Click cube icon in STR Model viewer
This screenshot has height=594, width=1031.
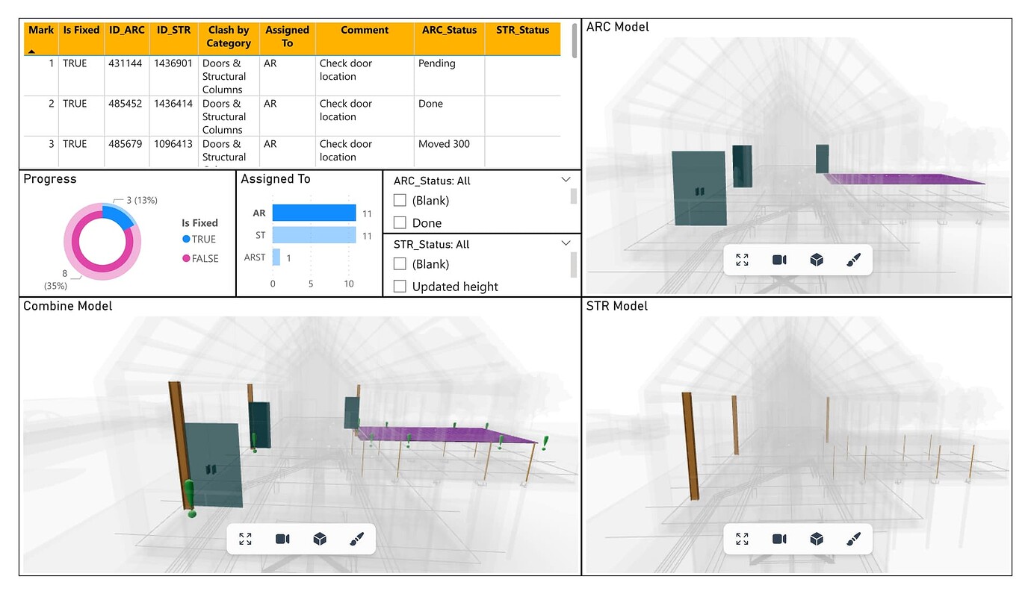(x=817, y=539)
